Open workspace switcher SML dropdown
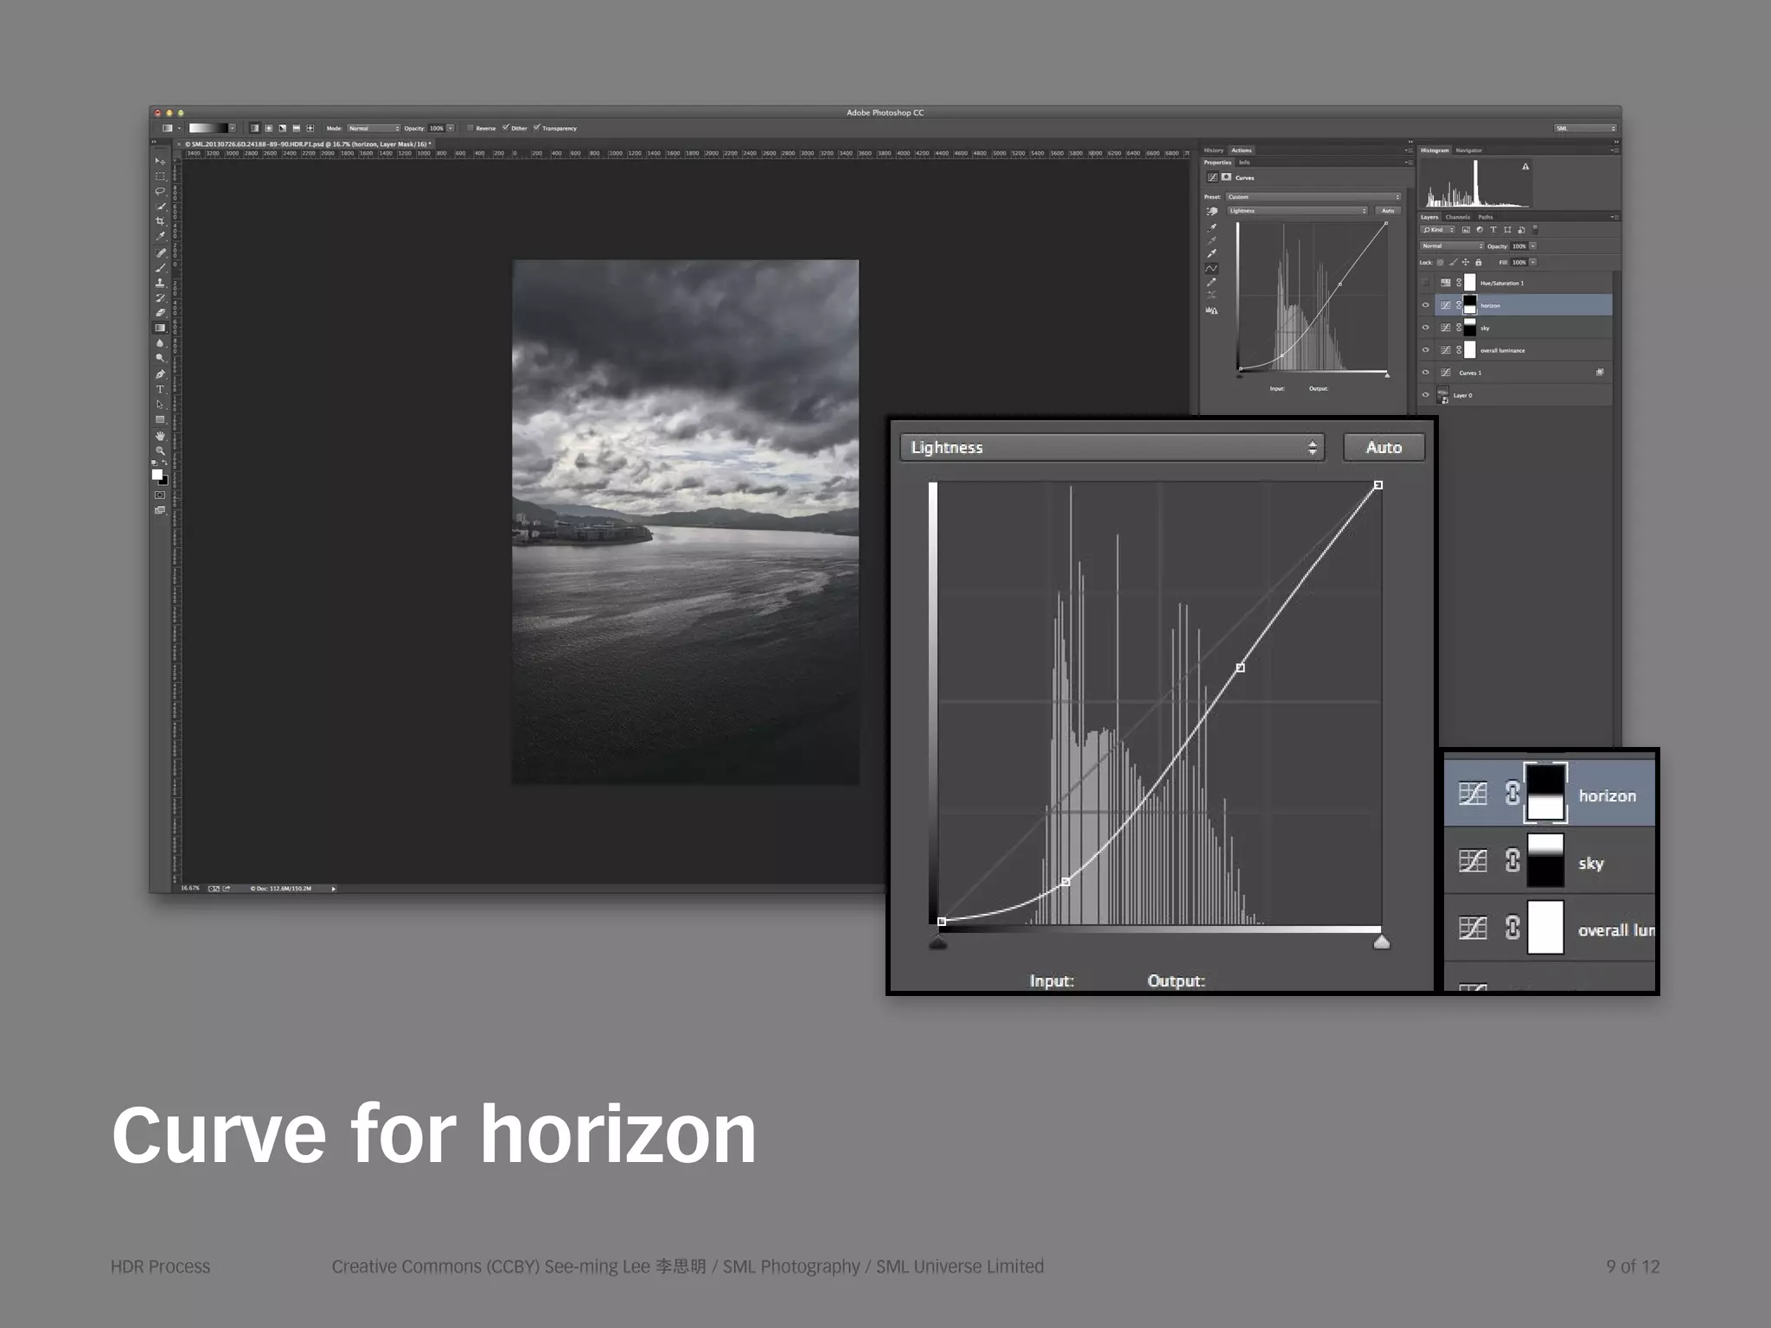This screenshot has height=1328, width=1771. (1586, 128)
